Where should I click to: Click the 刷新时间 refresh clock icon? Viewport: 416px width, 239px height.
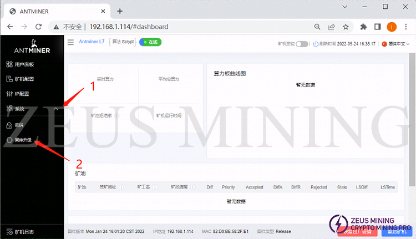coord(316,44)
